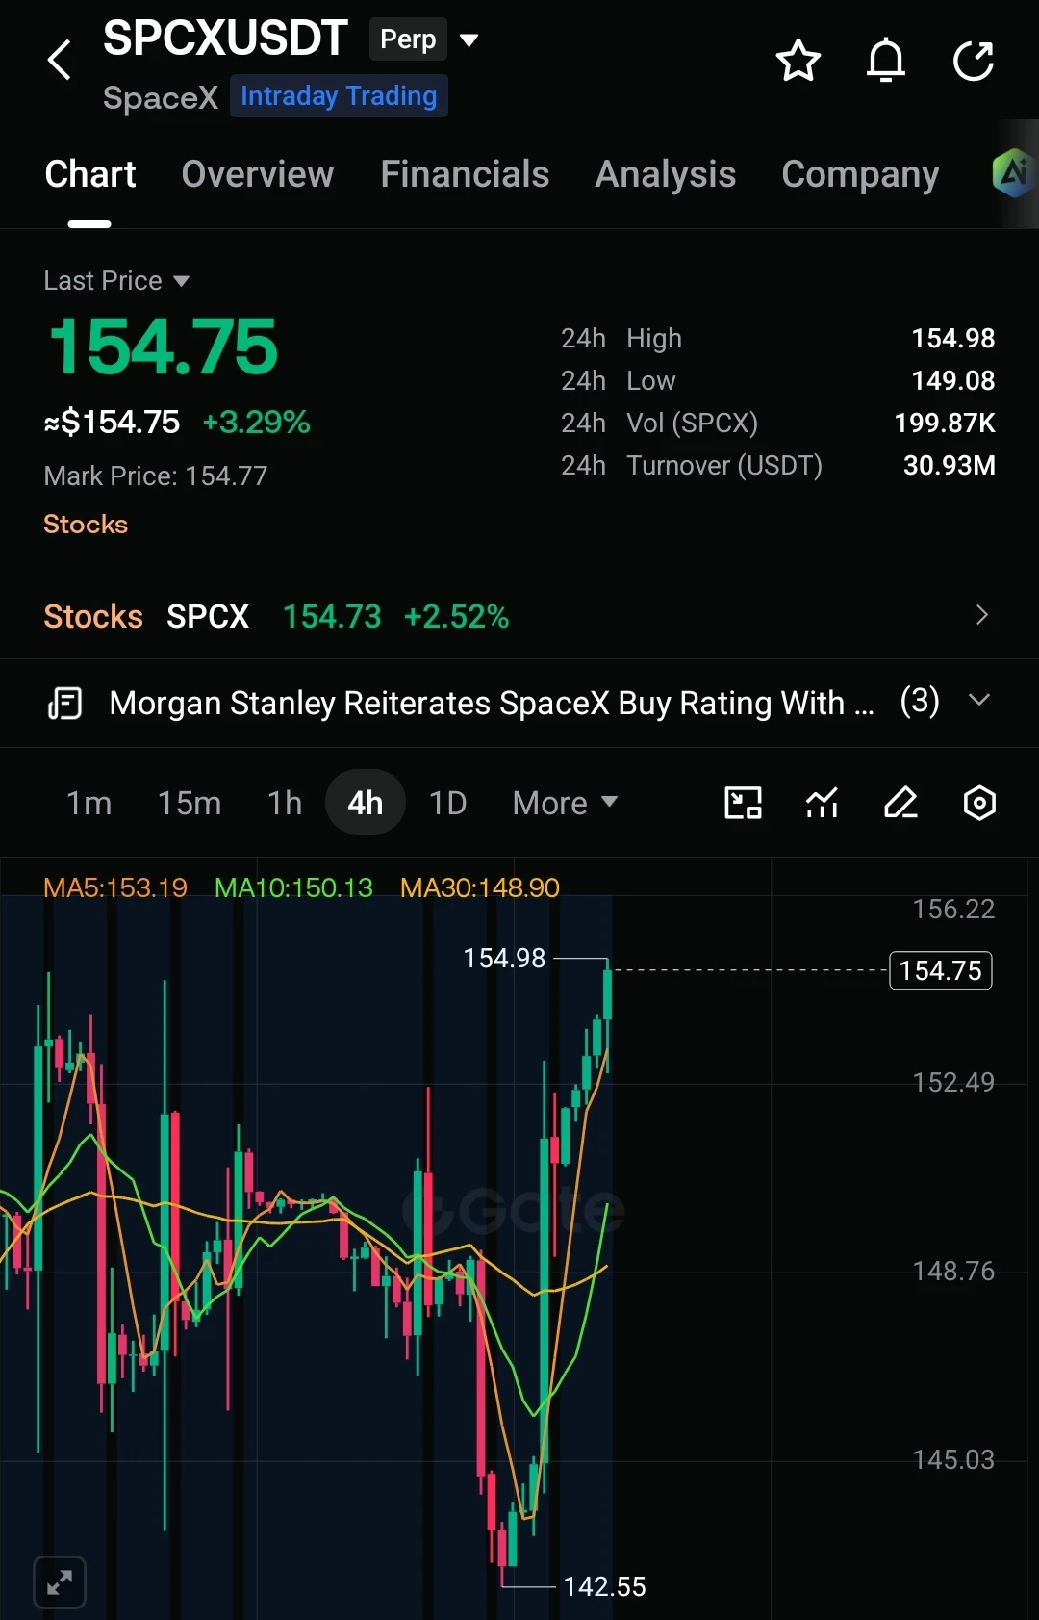Open the Perp contract type dropdown
Viewport: 1039px width, 1620px height.
pyautogui.click(x=424, y=39)
